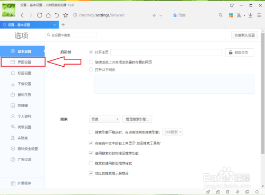The width and height of the screenshot is (265, 195).
Task: Expand the screenshot tool dropdown arrow
Action: 244,15
